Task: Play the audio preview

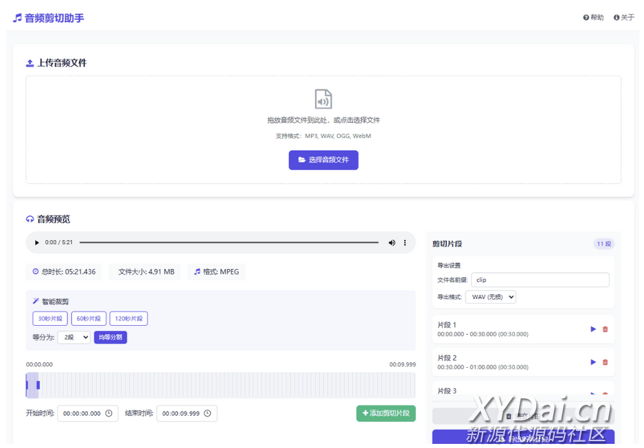Action: coord(37,242)
